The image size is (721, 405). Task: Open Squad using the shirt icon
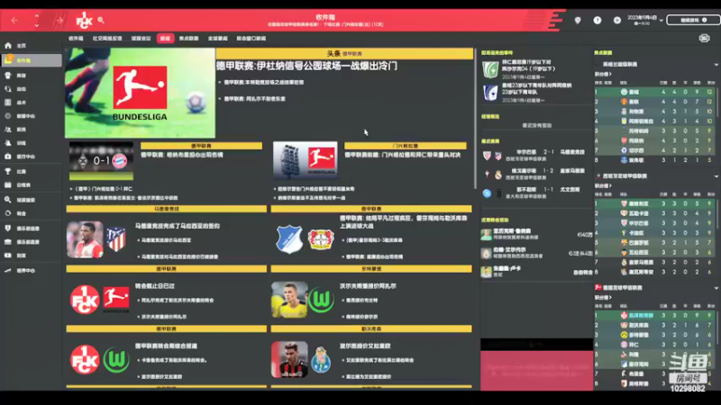8,76
